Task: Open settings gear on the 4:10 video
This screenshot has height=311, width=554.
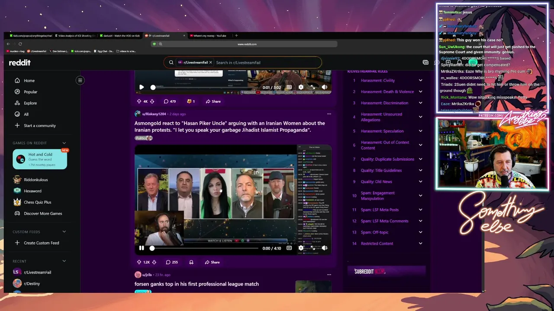Action: (301, 248)
